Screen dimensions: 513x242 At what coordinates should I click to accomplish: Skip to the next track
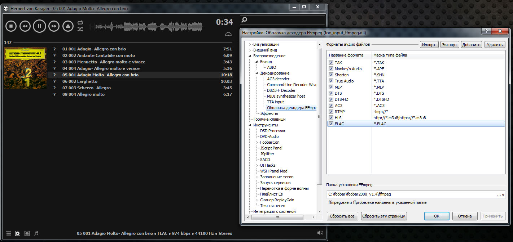point(54,26)
